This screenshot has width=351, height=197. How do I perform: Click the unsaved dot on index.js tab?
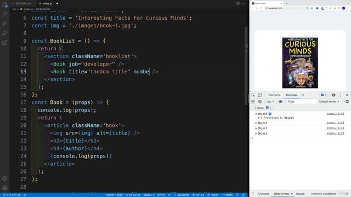tap(57, 3)
